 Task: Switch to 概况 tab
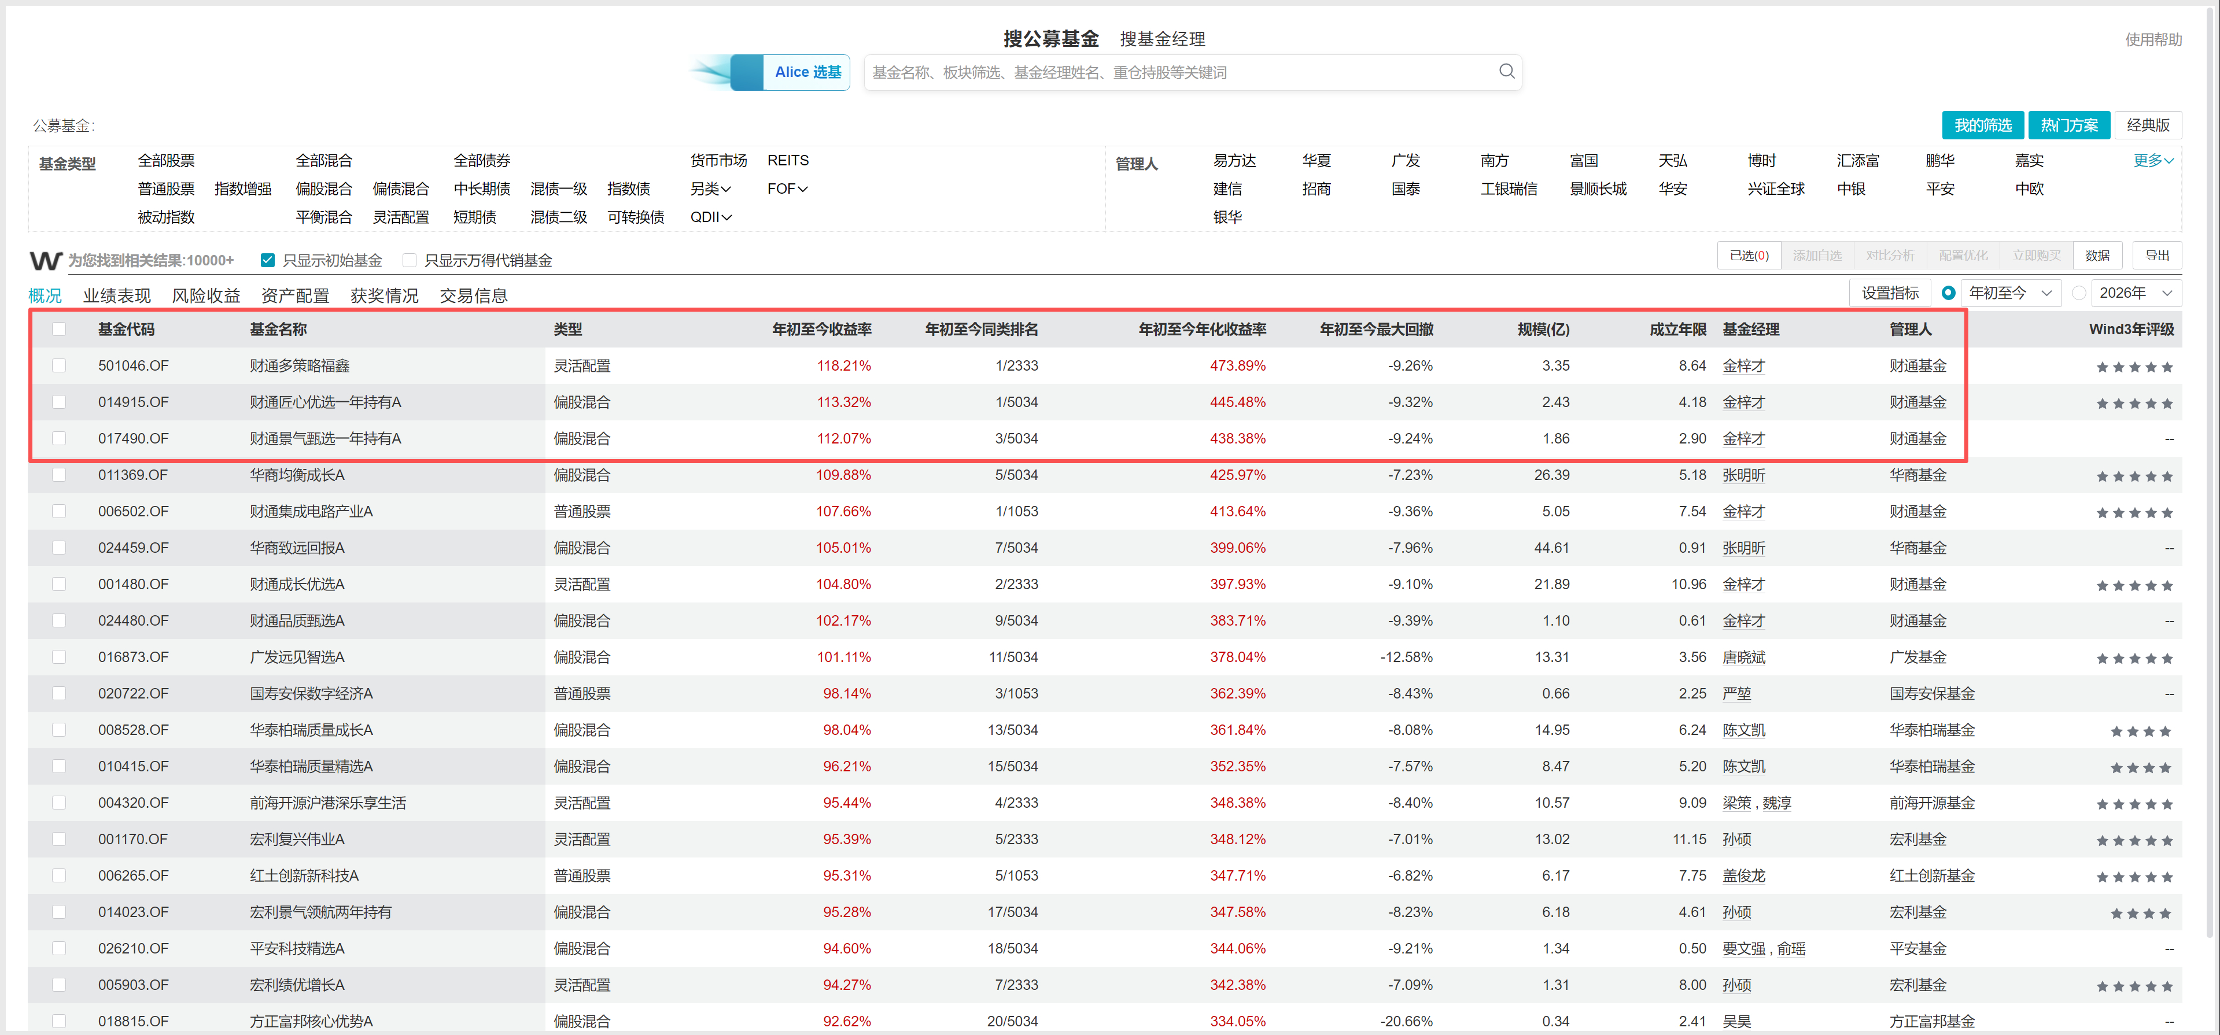pyautogui.click(x=45, y=295)
